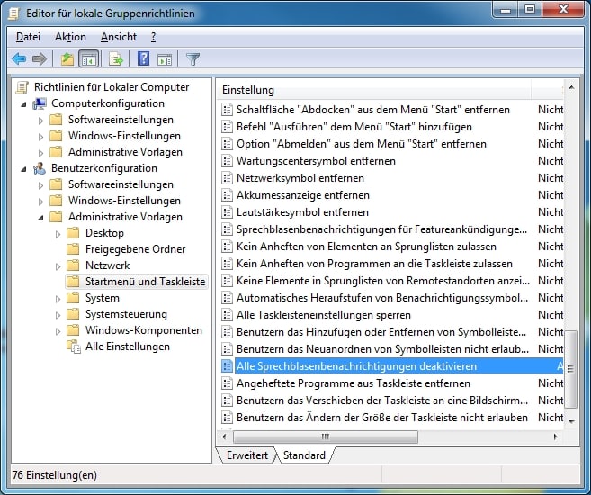
Task: Click the policy icon for Lautstärkesymbol entfernen
Action: (227, 212)
